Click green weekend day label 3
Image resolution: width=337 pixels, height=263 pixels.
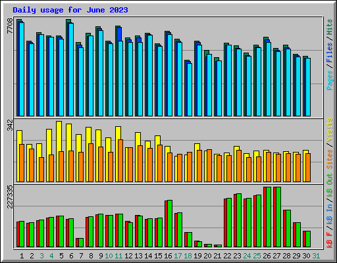tap(41, 256)
